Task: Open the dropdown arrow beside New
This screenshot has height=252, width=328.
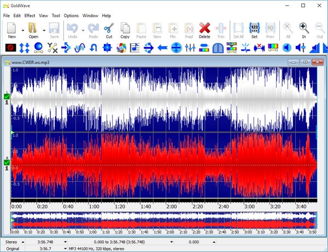Action: click(22, 30)
